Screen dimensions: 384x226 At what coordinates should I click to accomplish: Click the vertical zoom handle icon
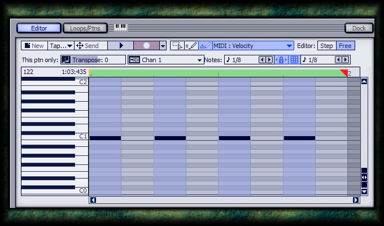[364, 178]
